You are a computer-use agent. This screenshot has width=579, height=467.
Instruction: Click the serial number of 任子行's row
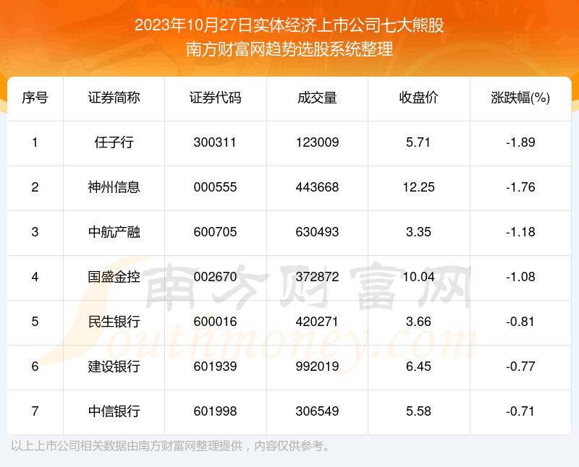[x=35, y=142]
